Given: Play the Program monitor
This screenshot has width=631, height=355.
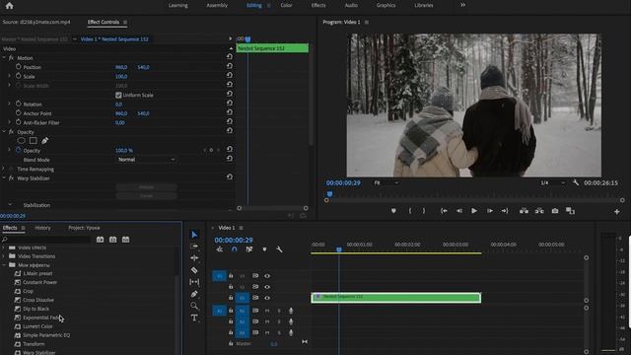Looking at the screenshot, I should (474, 211).
